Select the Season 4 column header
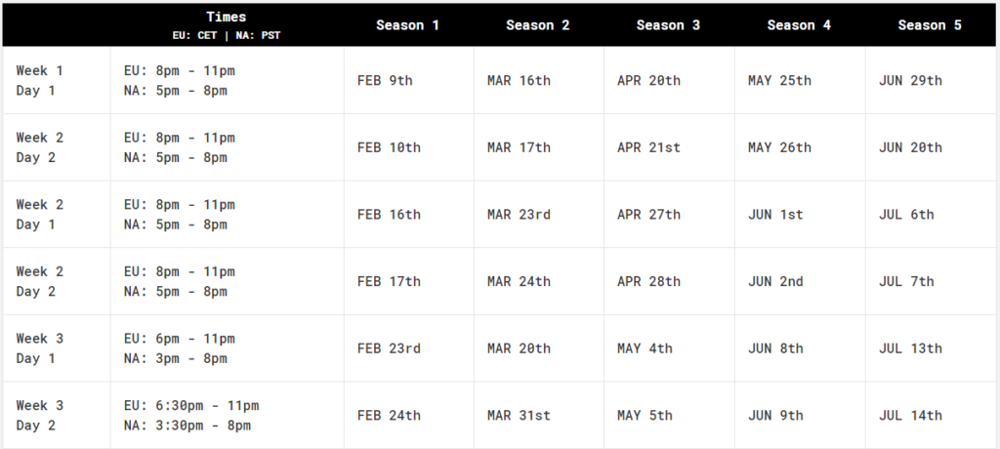Screen dimensions: 1000x449 (x=799, y=24)
